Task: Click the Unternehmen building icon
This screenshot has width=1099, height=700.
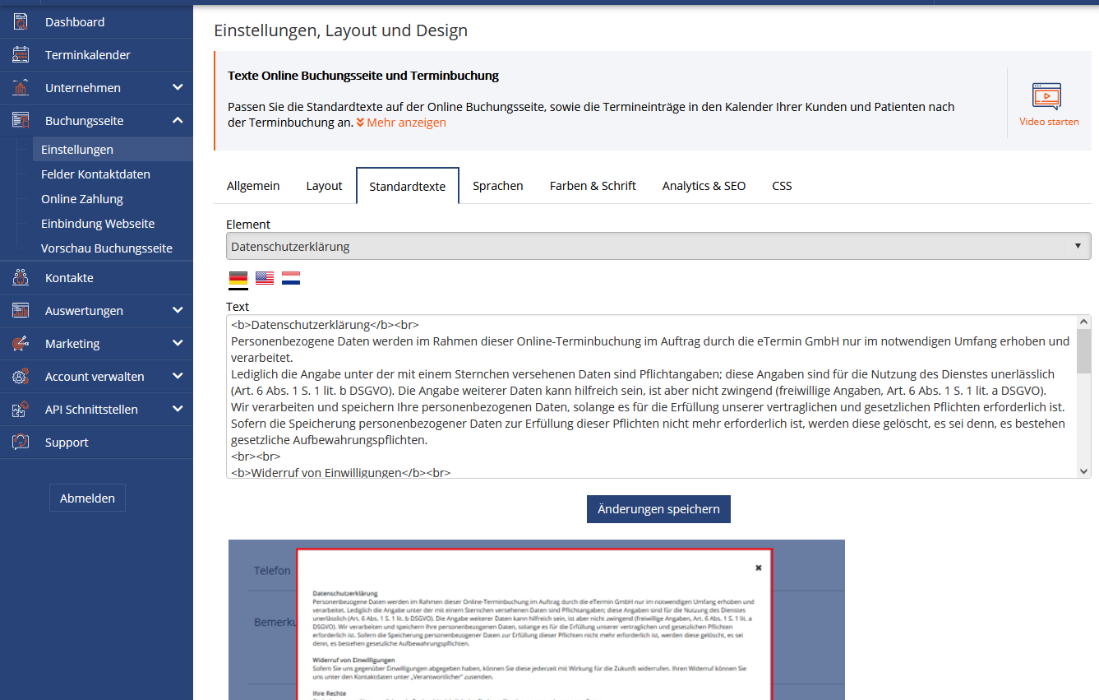Action: tap(21, 88)
